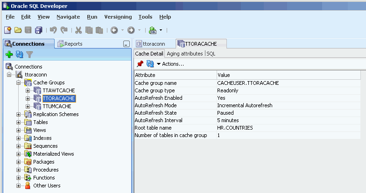The width and height of the screenshot is (366, 193).
Task: Expand the Replication Schemes node
Action: pyautogui.click(x=19, y=115)
